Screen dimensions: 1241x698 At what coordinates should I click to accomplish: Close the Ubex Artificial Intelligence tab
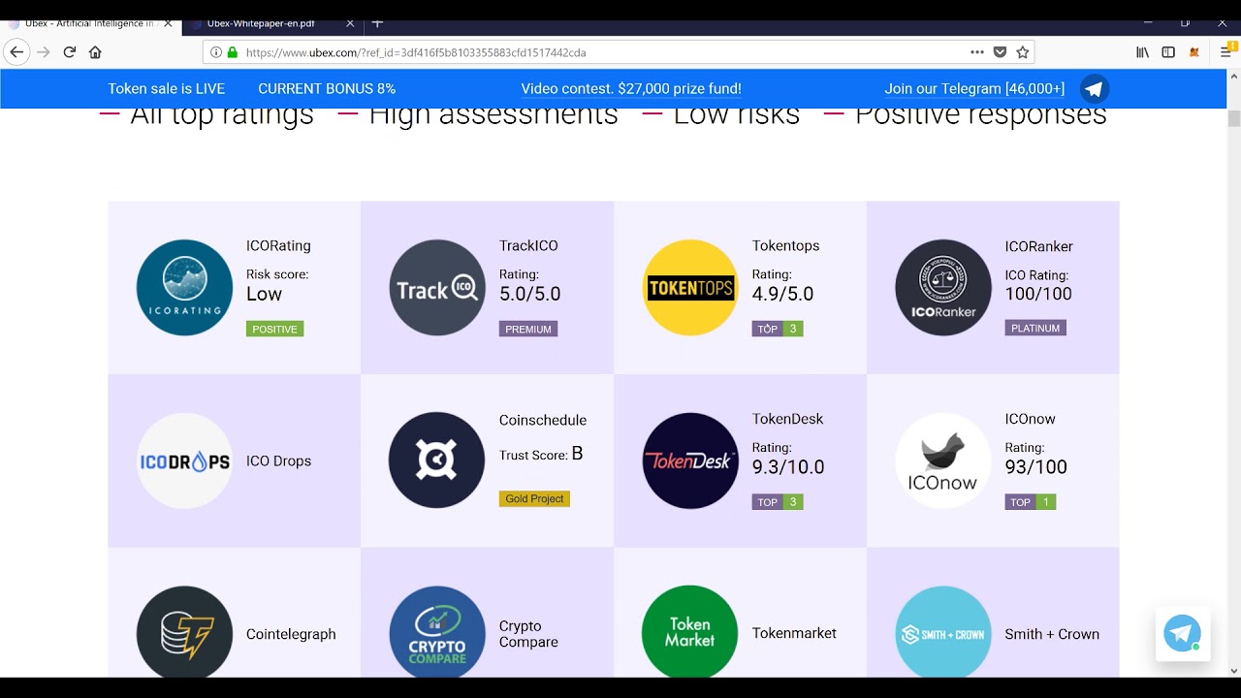point(166,23)
